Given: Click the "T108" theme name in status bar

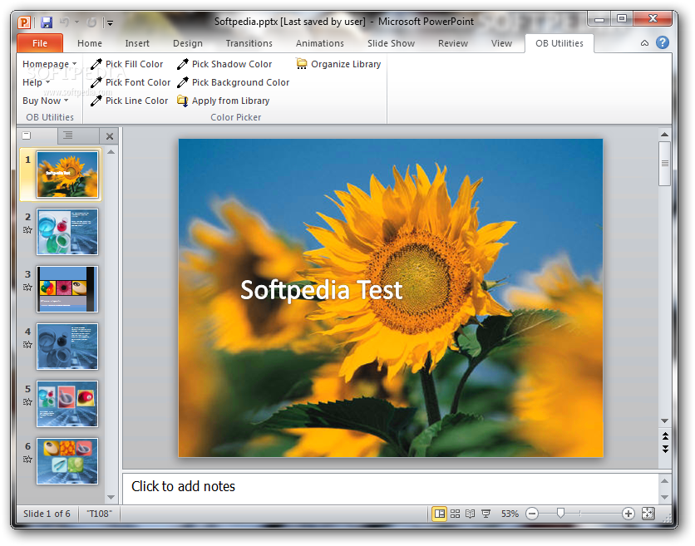Looking at the screenshot, I should pyautogui.click(x=99, y=514).
